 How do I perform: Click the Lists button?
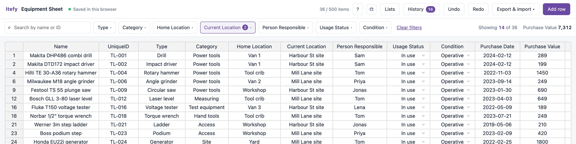tap(390, 9)
